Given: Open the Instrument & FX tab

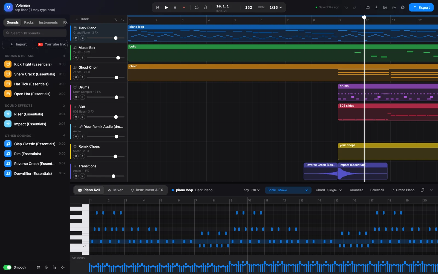Looking at the screenshot, I should [147, 190].
